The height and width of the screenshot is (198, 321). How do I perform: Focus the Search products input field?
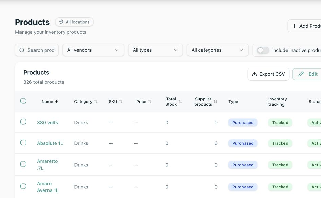(37, 50)
